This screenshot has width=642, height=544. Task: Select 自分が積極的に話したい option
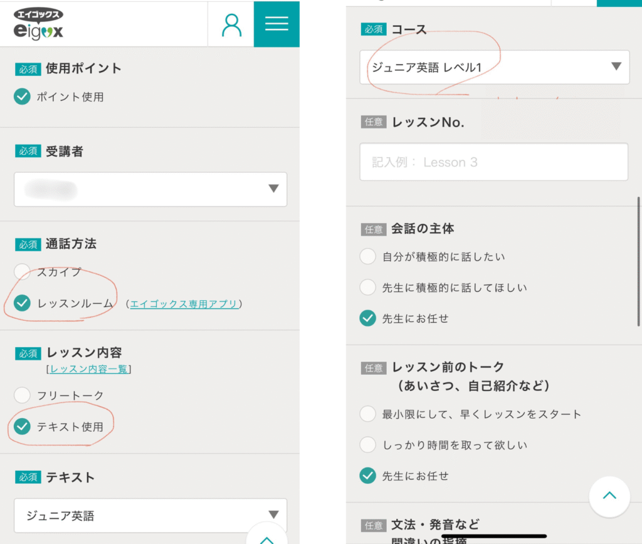click(x=368, y=256)
